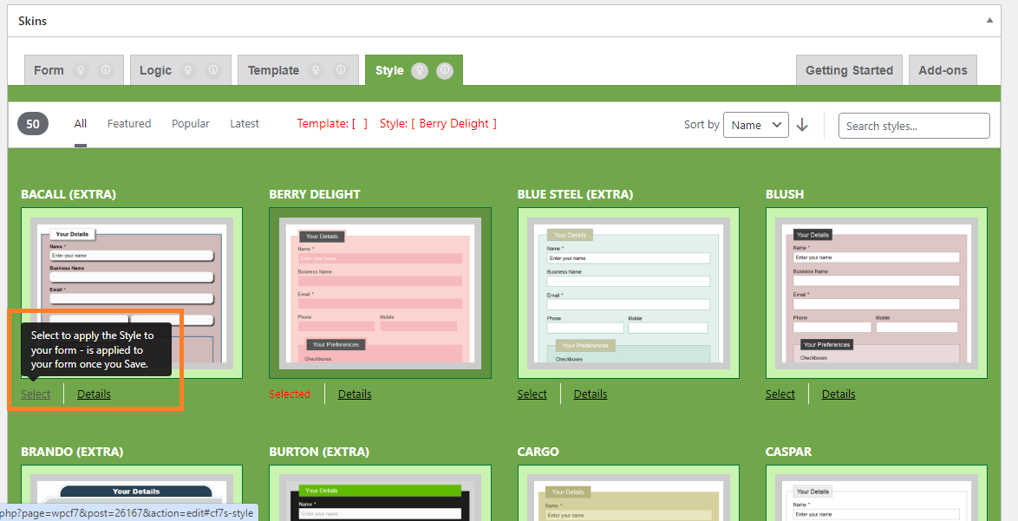1018x521 pixels.
Task: Switch to the Getting Started tab
Action: click(x=849, y=70)
